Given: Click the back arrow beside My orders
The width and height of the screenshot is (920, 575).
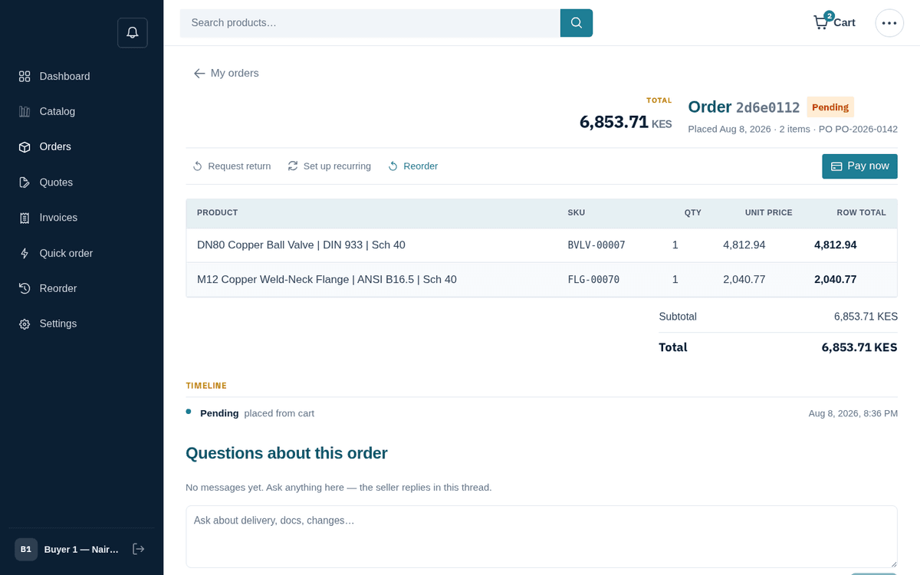Looking at the screenshot, I should click(x=199, y=74).
